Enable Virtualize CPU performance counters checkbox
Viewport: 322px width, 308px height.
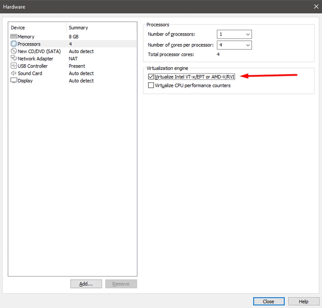151,86
